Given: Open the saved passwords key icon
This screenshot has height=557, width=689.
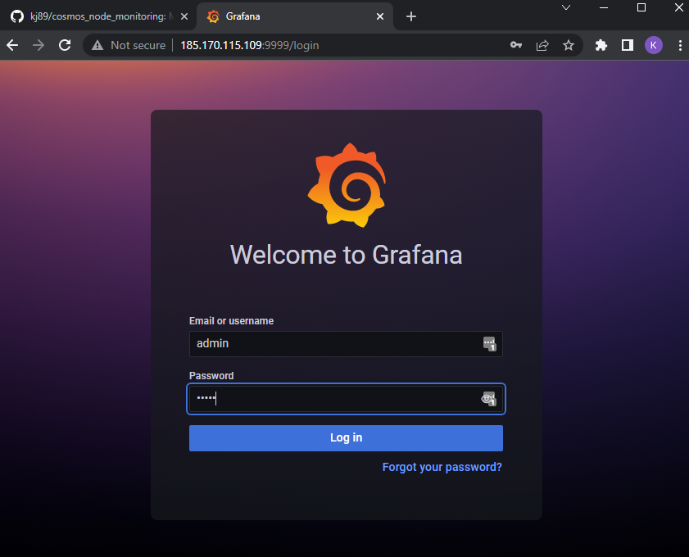Looking at the screenshot, I should tap(516, 45).
